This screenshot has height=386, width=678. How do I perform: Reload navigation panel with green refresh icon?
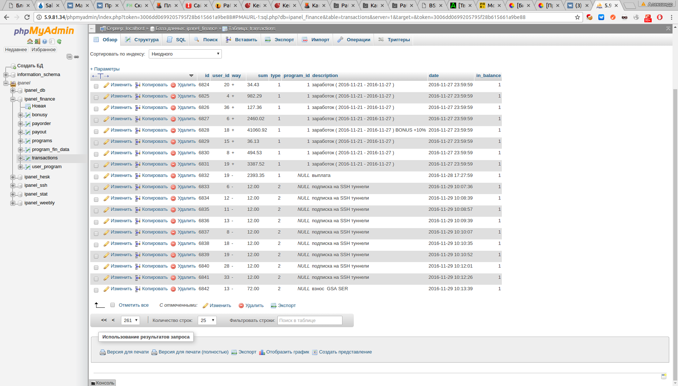click(59, 41)
